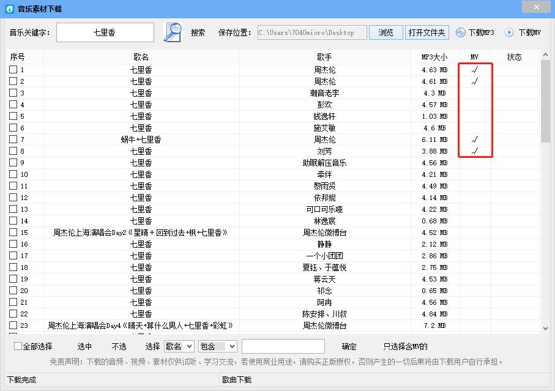Open the 包含 condition dropdown
Screen dimensions: 555x391
tap(218, 346)
